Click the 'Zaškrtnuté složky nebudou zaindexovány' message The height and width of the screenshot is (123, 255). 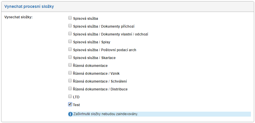click(105, 114)
